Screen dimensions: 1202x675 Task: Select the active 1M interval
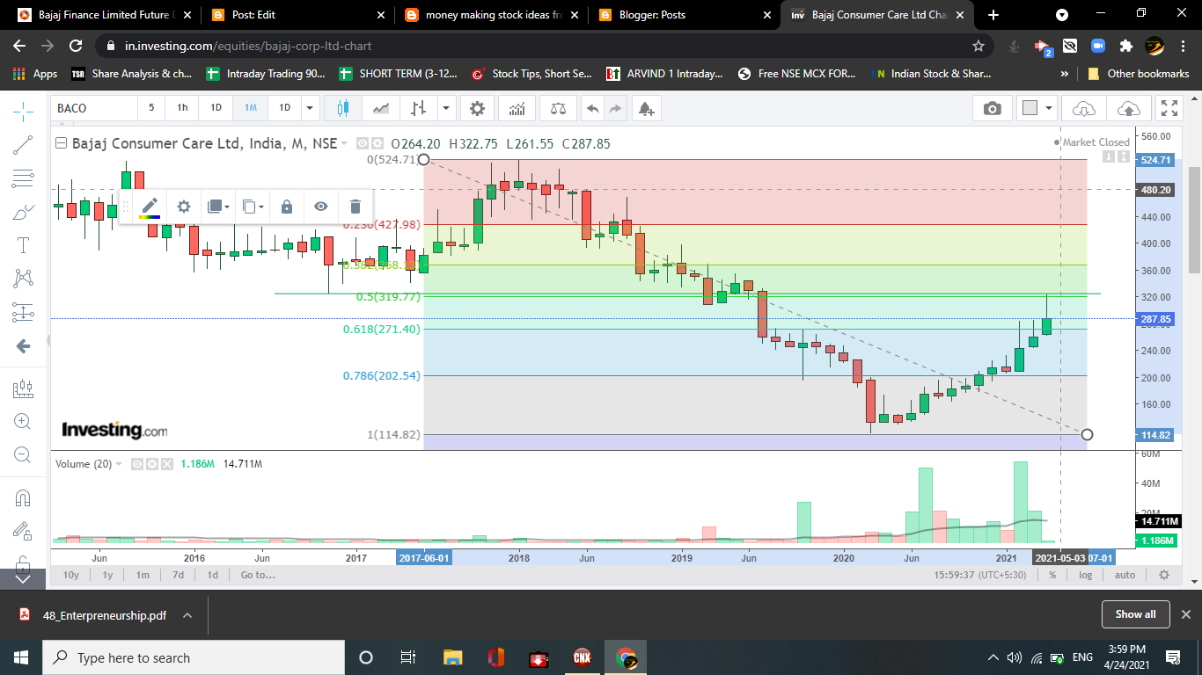click(x=251, y=108)
